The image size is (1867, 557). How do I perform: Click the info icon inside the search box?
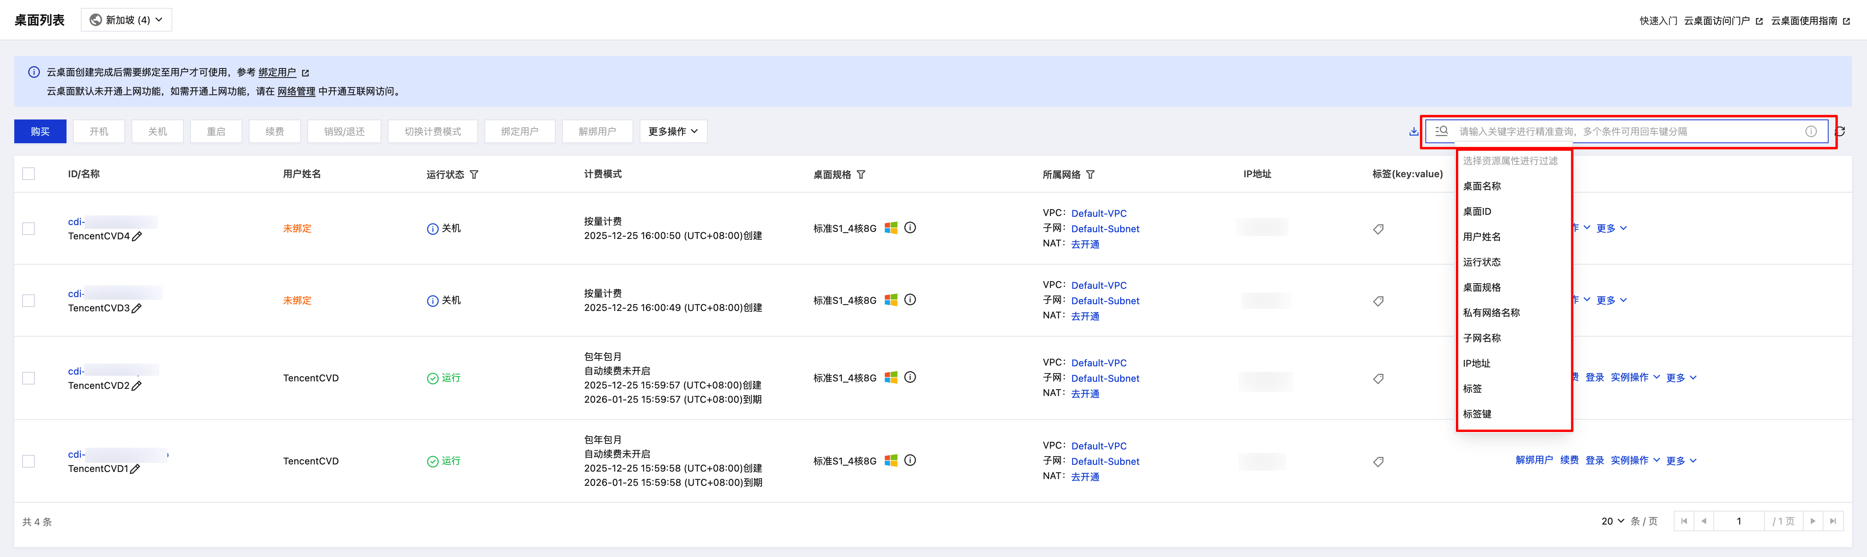point(1810,131)
